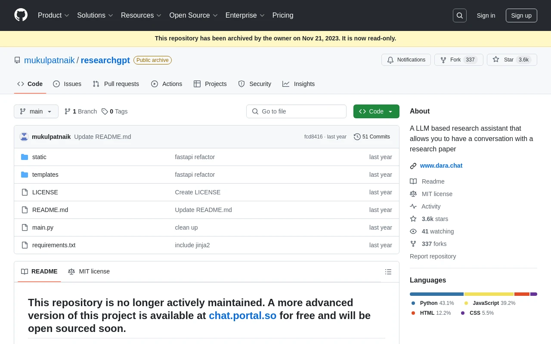Screen dimensions: 551x344
Task: Open the green Code dropdown button
Action: (x=376, y=111)
